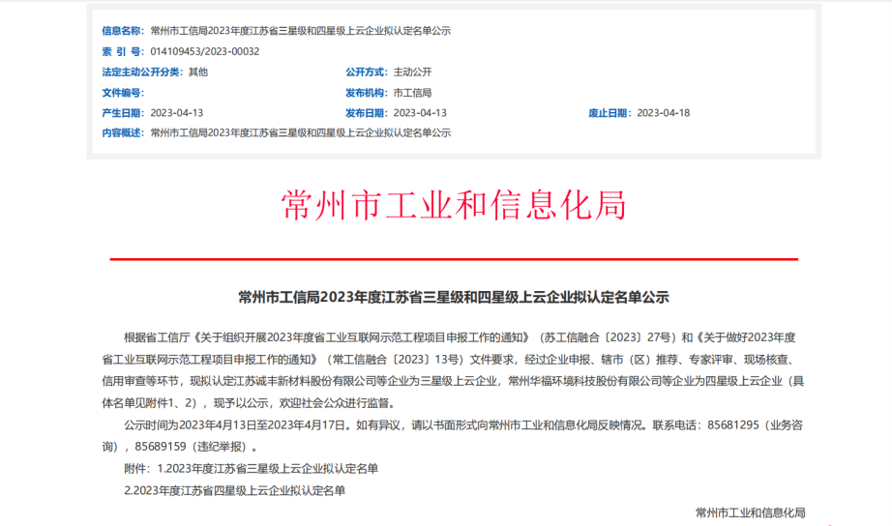Open attachment 1 三星级上云企业拟认定名单
Image resolution: width=892 pixels, height=526 pixels.
pyautogui.click(x=267, y=469)
